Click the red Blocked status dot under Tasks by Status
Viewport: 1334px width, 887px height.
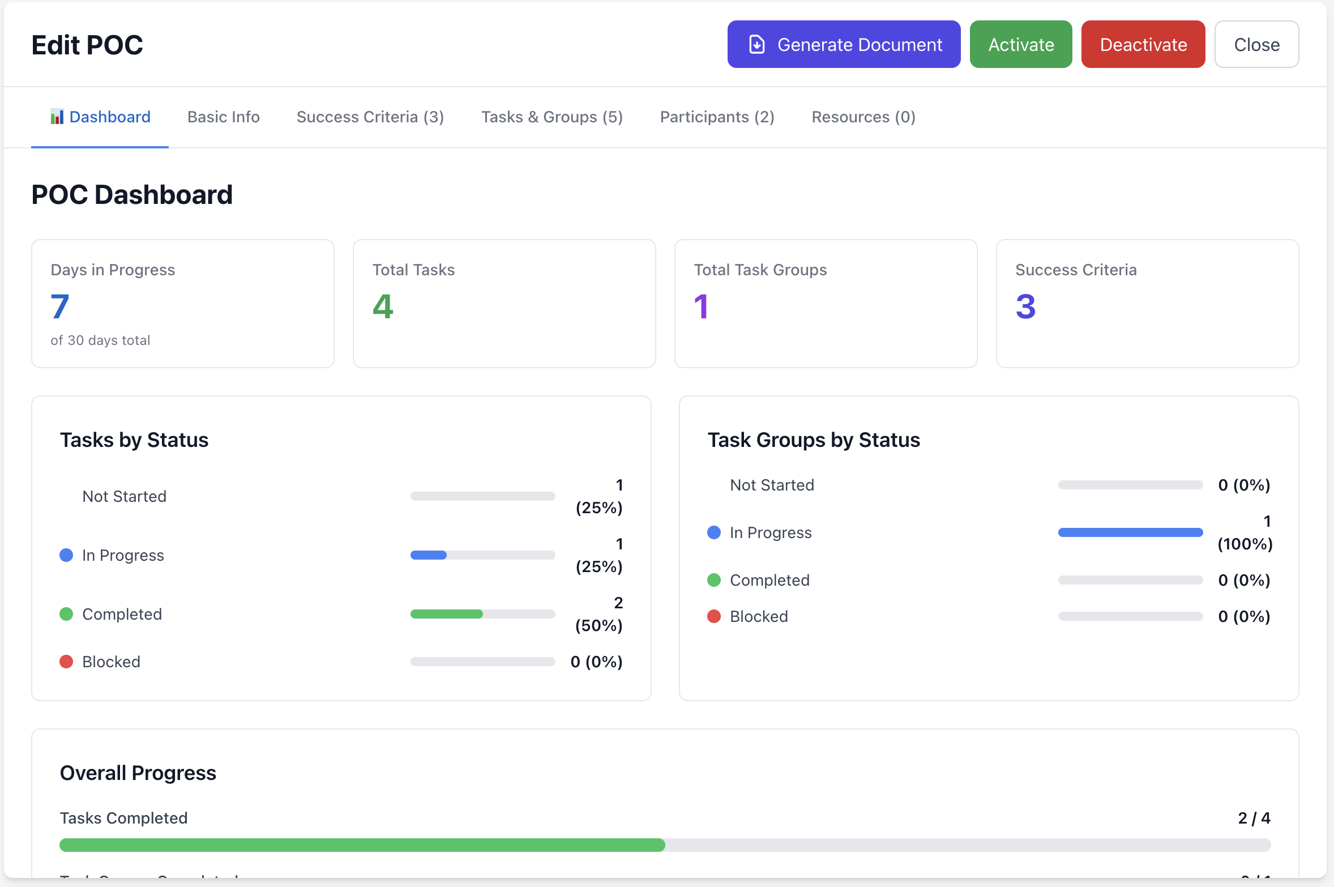(x=66, y=661)
